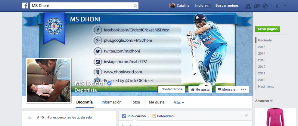Click the Anuncios megaphone icon
Viewport: 298px width, 126px height.
[272, 100]
